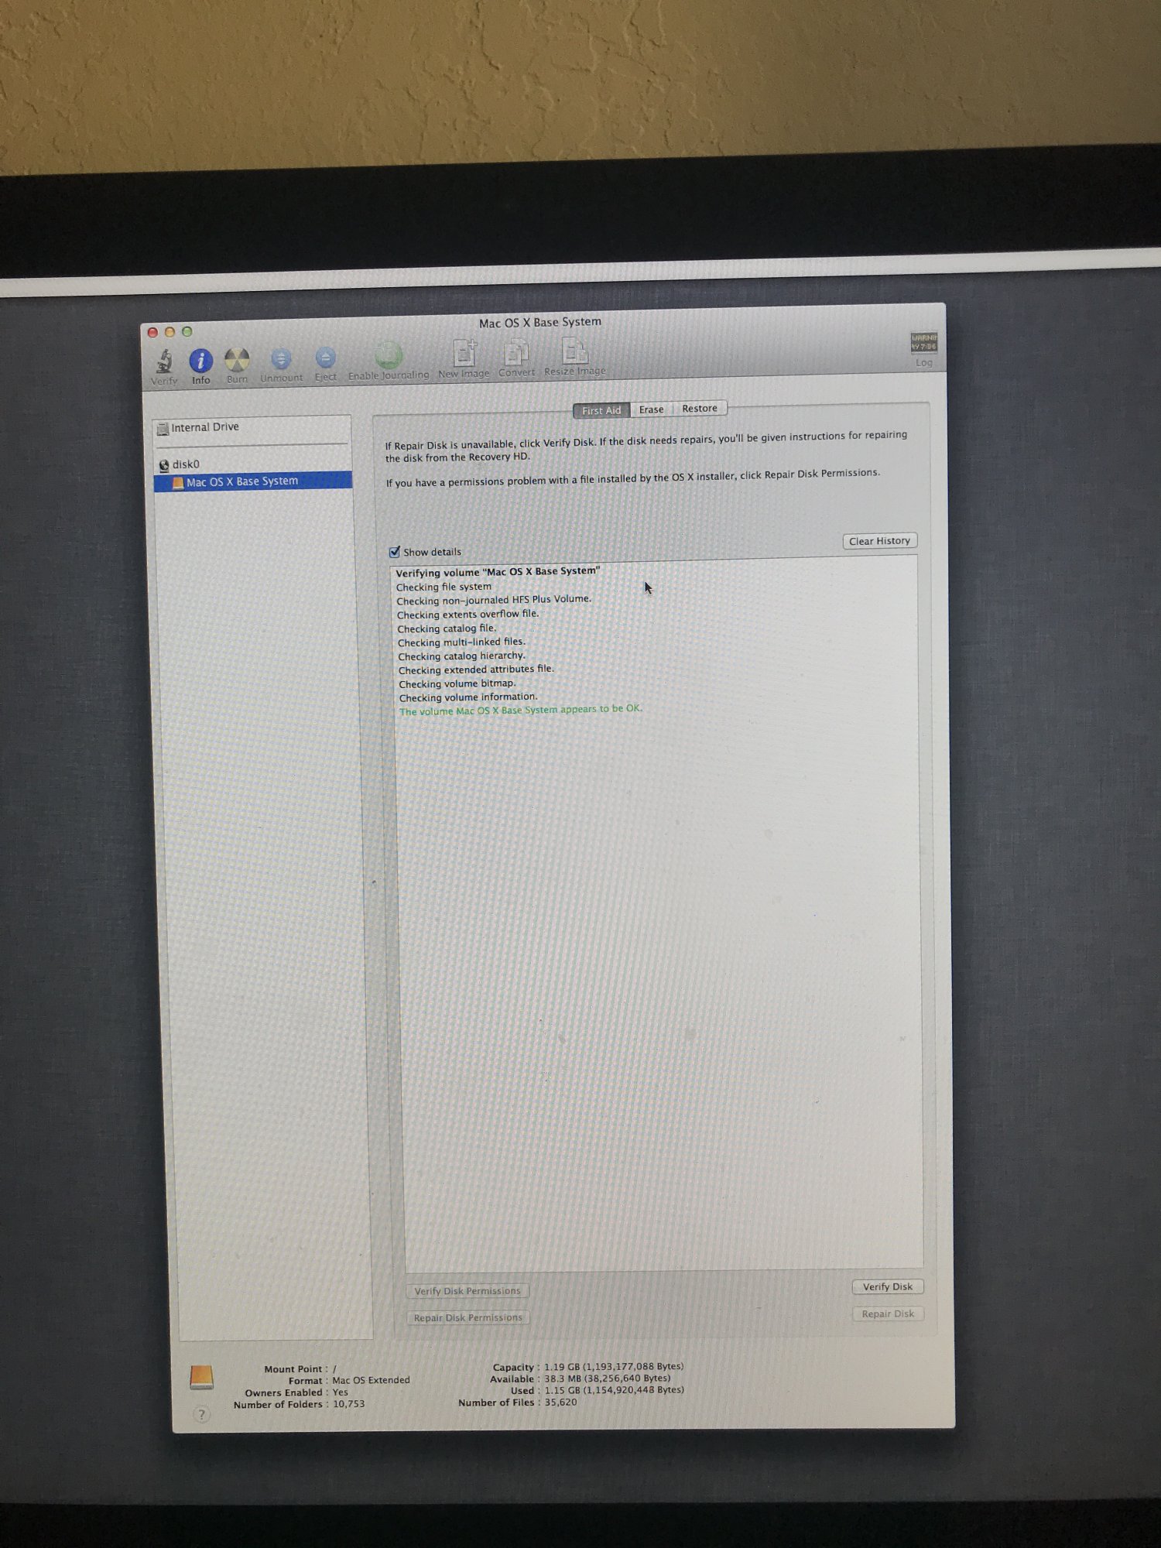The image size is (1161, 1548).
Task: Select the Mac OS X Base System volume
Action: [252, 481]
